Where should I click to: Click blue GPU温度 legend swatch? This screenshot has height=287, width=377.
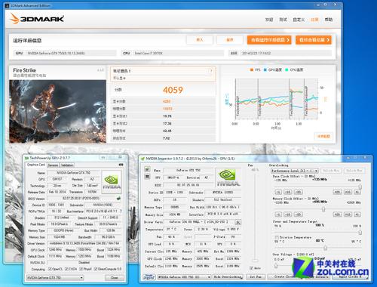tap(265, 70)
